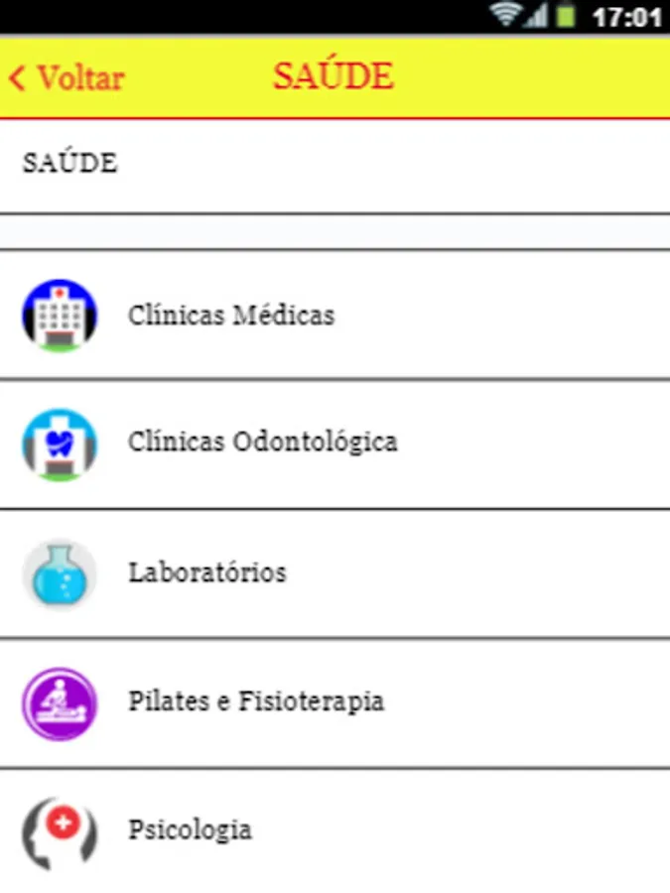Screen dimensions: 670x893
Task: Click the blue laboratory flask icon
Action: pyautogui.click(x=60, y=574)
